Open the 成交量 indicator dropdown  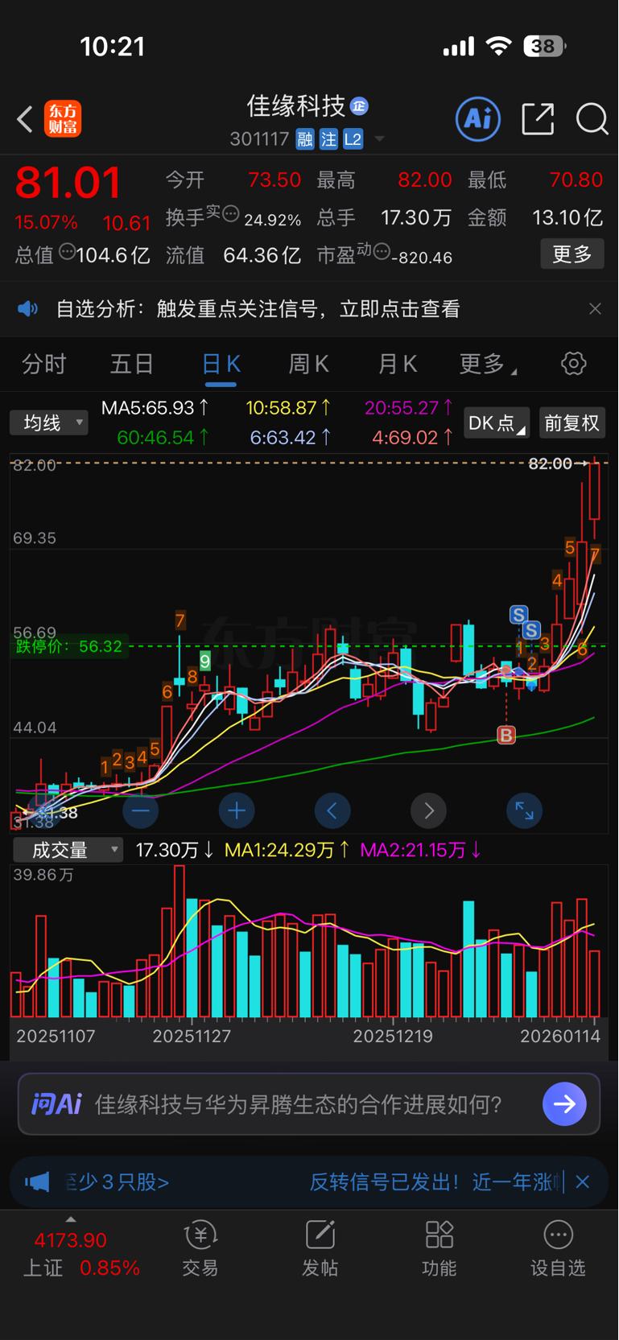coord(68,850)
